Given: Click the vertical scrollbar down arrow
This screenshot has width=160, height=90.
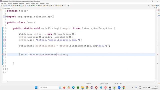Looking at the screenshot, I should pos(156,80).
